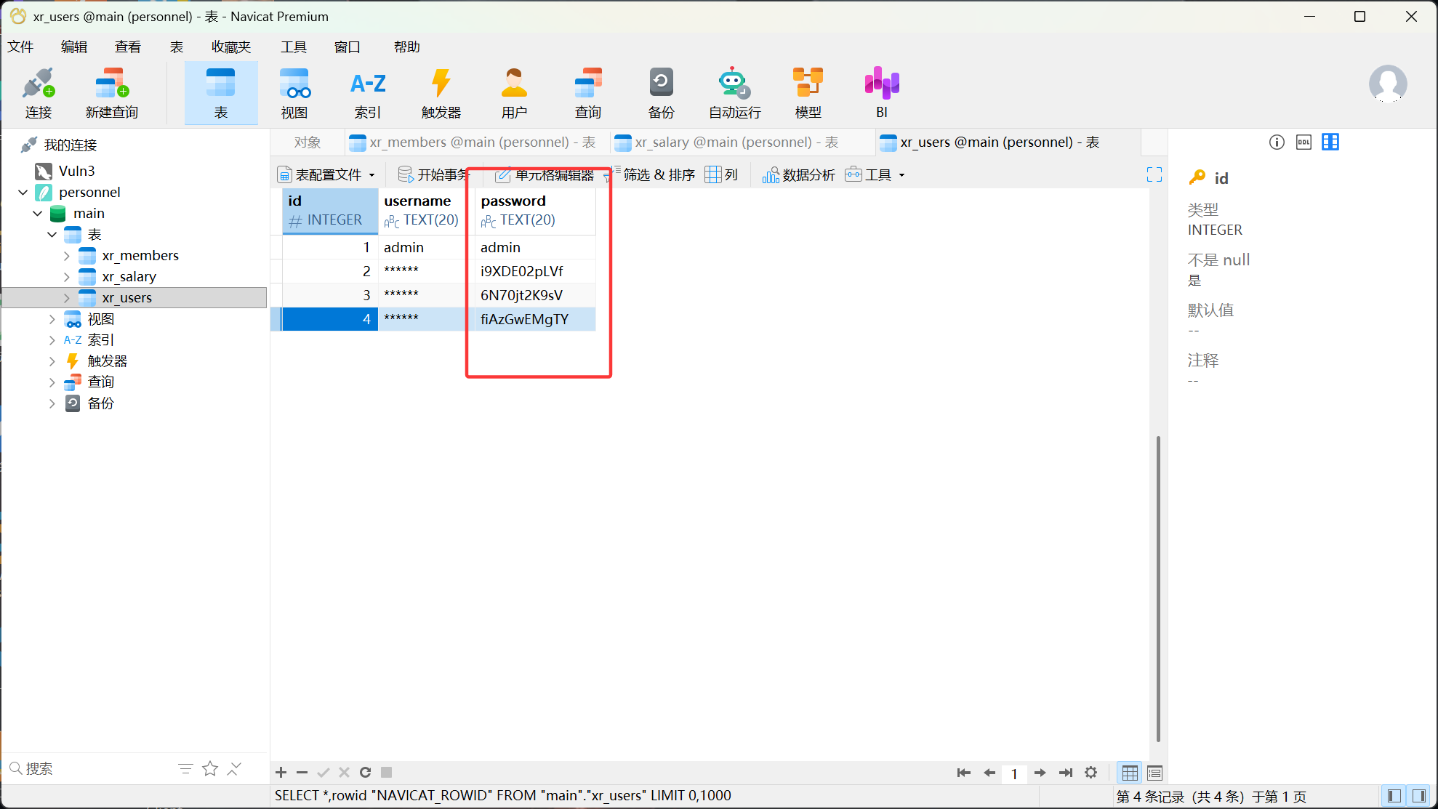1438x809 pixels.
Task: Expand the xr_members tree node
Action: coord(67,256)
